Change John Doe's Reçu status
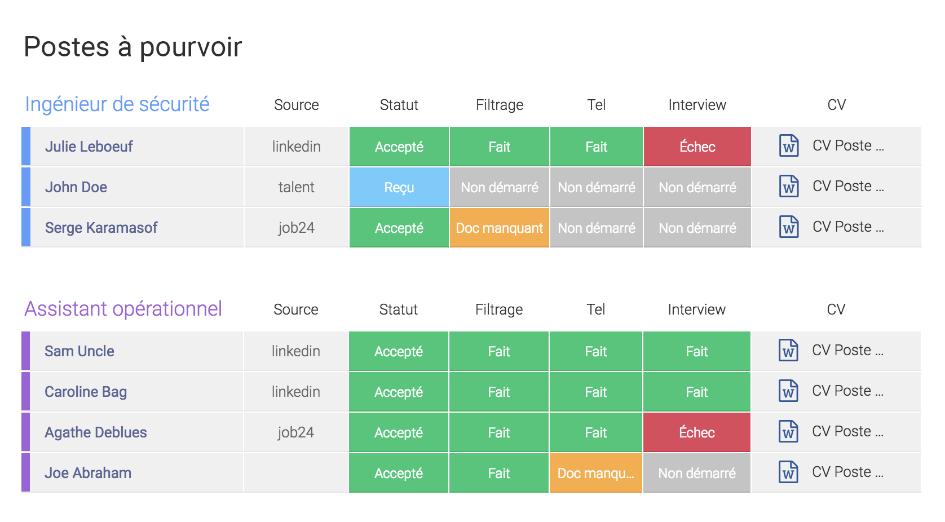 pyautogui.click(x=399, y=187)
